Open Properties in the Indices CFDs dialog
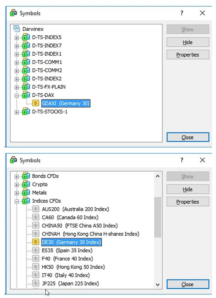The image size is (216, 298). pos(188,202)
